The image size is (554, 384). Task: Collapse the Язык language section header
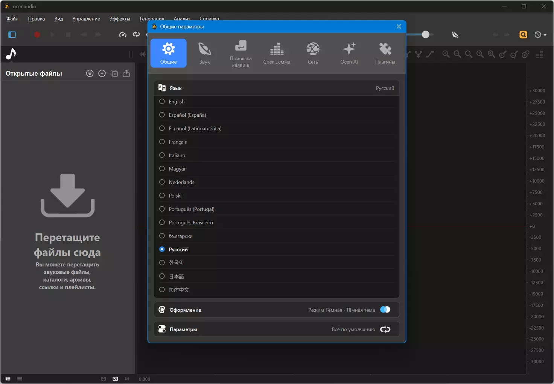pyautogui.click(x=277, y=88)
